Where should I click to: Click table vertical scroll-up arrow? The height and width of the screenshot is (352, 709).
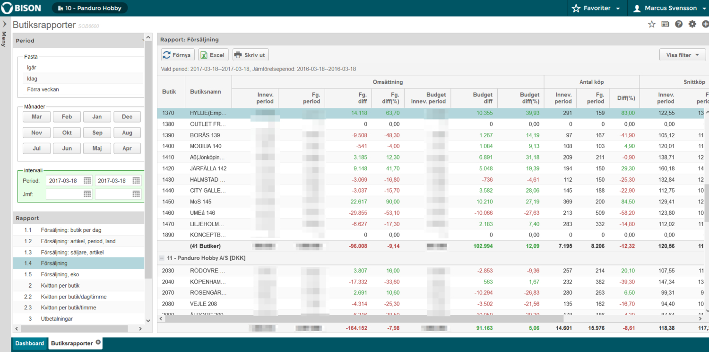point(707,112)
